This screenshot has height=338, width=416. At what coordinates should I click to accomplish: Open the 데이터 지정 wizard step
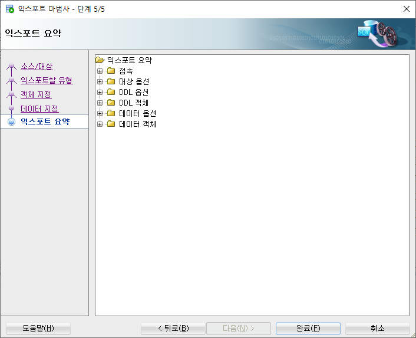(39, 109)
